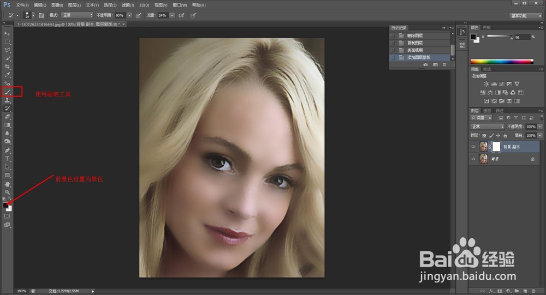Open the brush panel toggle
Screen dimensions: 546x295
41,15
